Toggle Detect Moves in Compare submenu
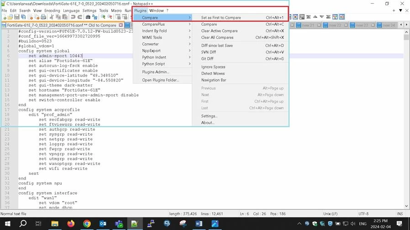Image resolution: width=410 pixels, height=230 pixels. 241,73
